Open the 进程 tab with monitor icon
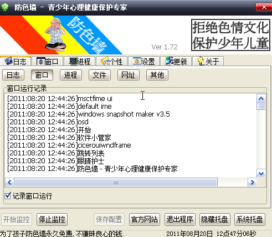The width and height of the screenshot is (272, 237). [x=80, y=61]
